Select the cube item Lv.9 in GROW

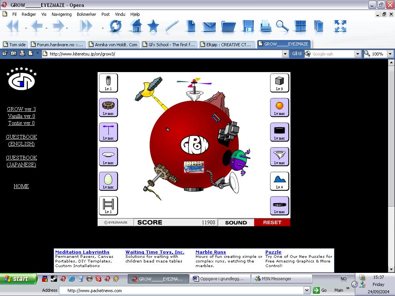[x=280, y=83]
